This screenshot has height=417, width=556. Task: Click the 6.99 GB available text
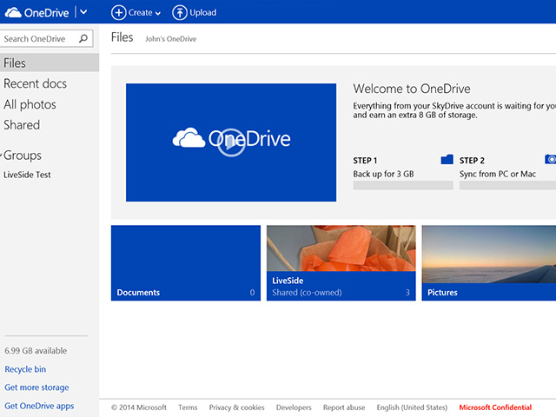pos(36,351)
